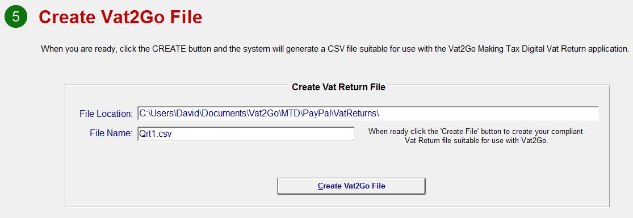Focus the File Name input field
Image resolution: width=633 pixels, height=218 pixels.
click(246, 133)
